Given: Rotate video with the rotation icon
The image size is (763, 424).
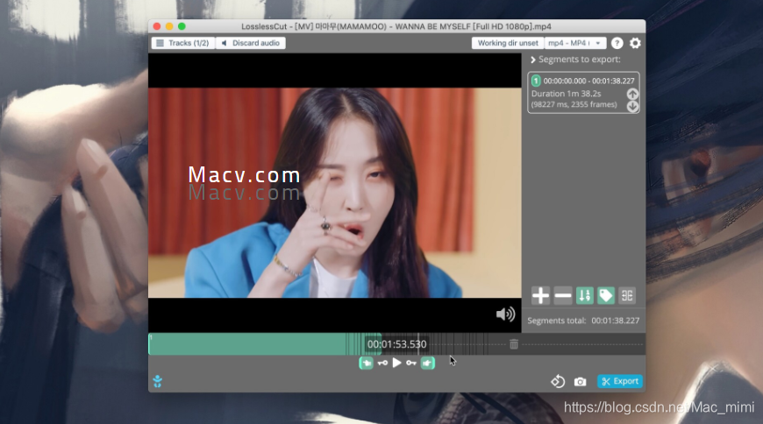Looking at the screenshot, I should click(558, 381).
